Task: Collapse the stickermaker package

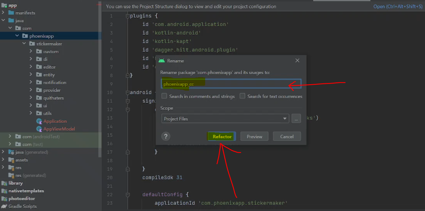Action: pyautogui.click(x=24, y=44)
